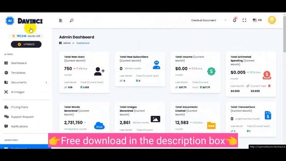The image size is (286, 161).
Task: Open the Notifications menu item in sidebar
Action: pos(19,126)
